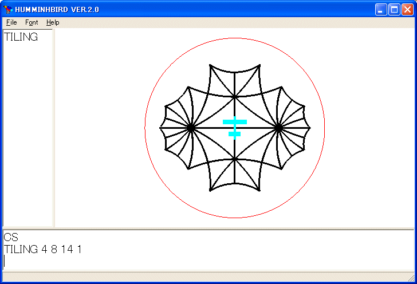This screenshot has height=284, width=417.
Task: Open the Help menu
Action: coord(53,22)
